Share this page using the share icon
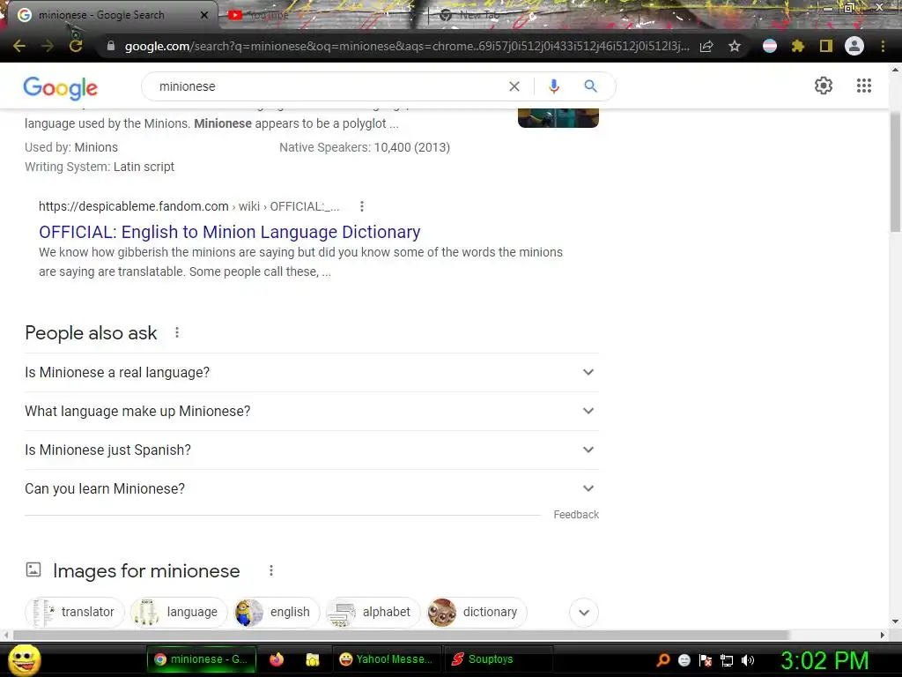The width and height of the screenshot is (902, 677). [x=706, y=46]
